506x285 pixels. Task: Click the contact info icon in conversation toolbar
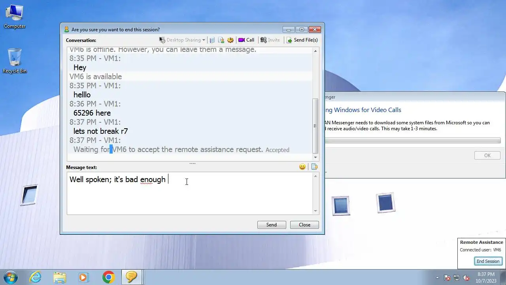221,40
